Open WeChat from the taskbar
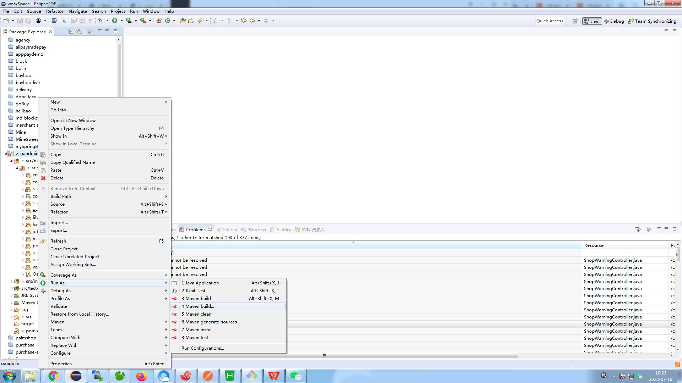Image resolution: width=682 pixels, height=383 pixels. pyautogui.click(x=296, y=376)
